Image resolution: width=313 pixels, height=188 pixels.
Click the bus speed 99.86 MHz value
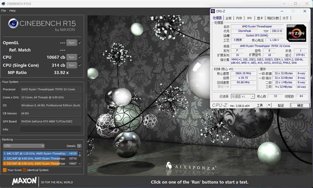[x=243, y=82]
